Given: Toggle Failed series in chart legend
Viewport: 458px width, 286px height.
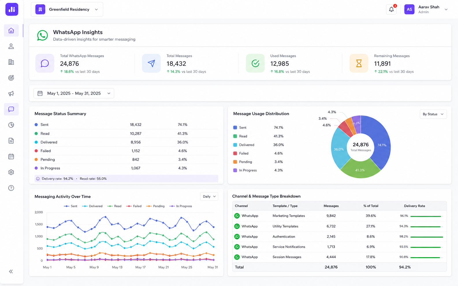Looking at the screenshot, I should (x=134, y=206).
